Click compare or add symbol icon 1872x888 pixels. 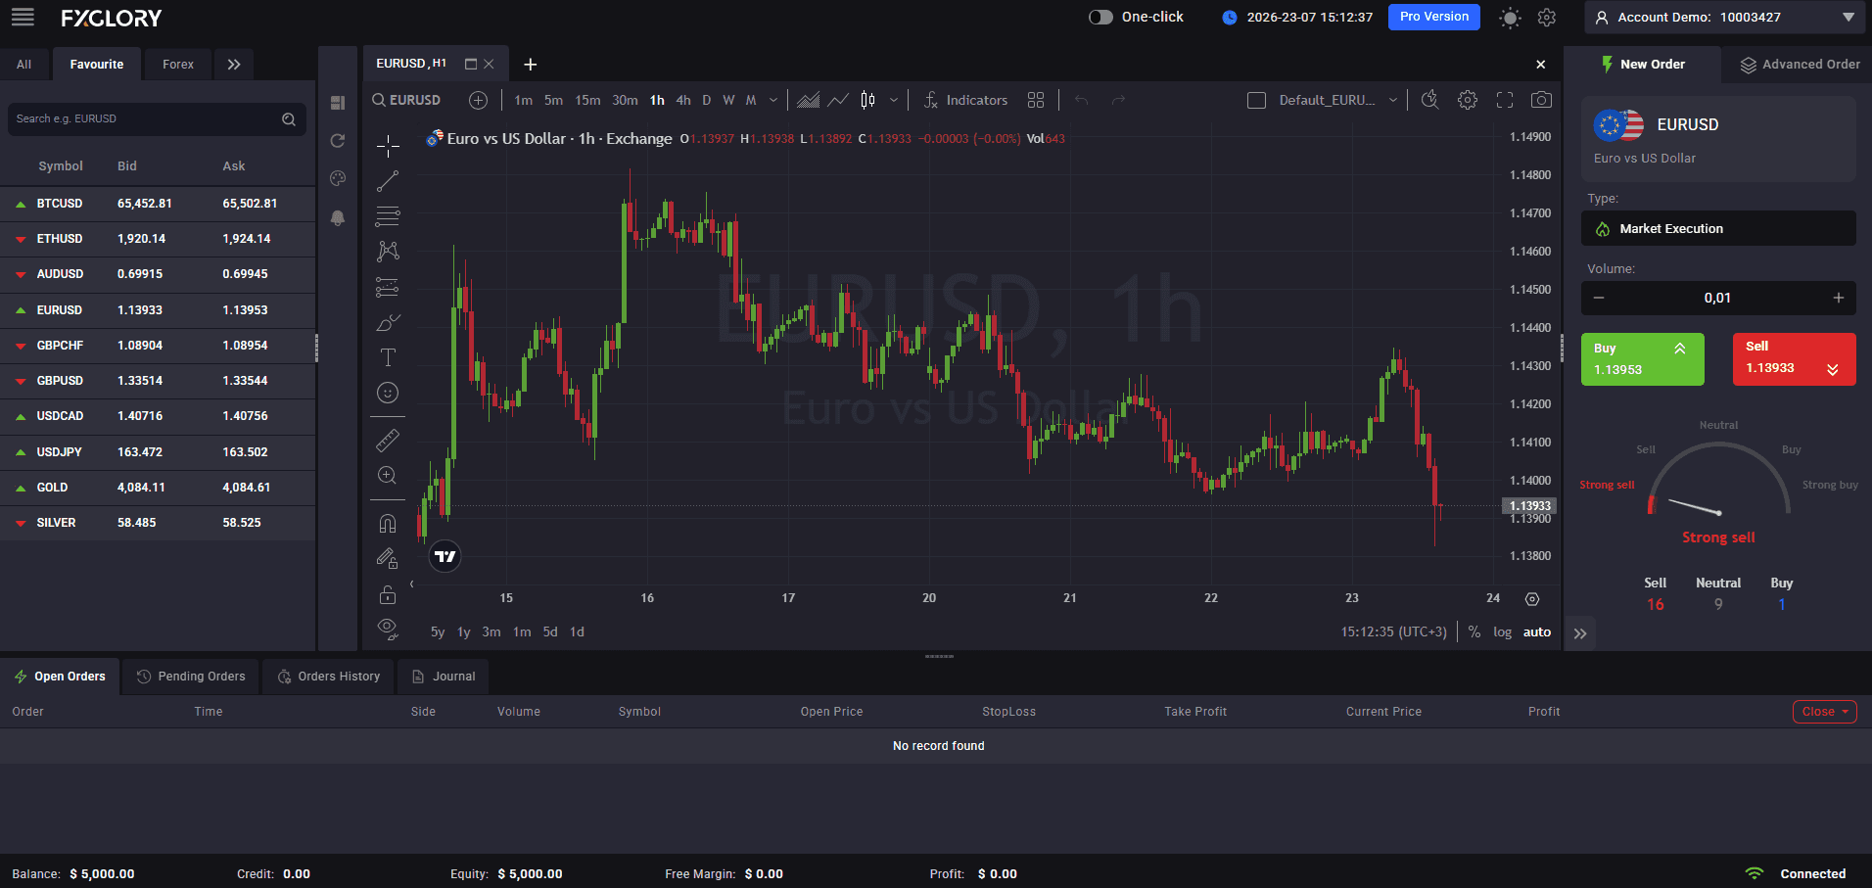coord(478,100)
